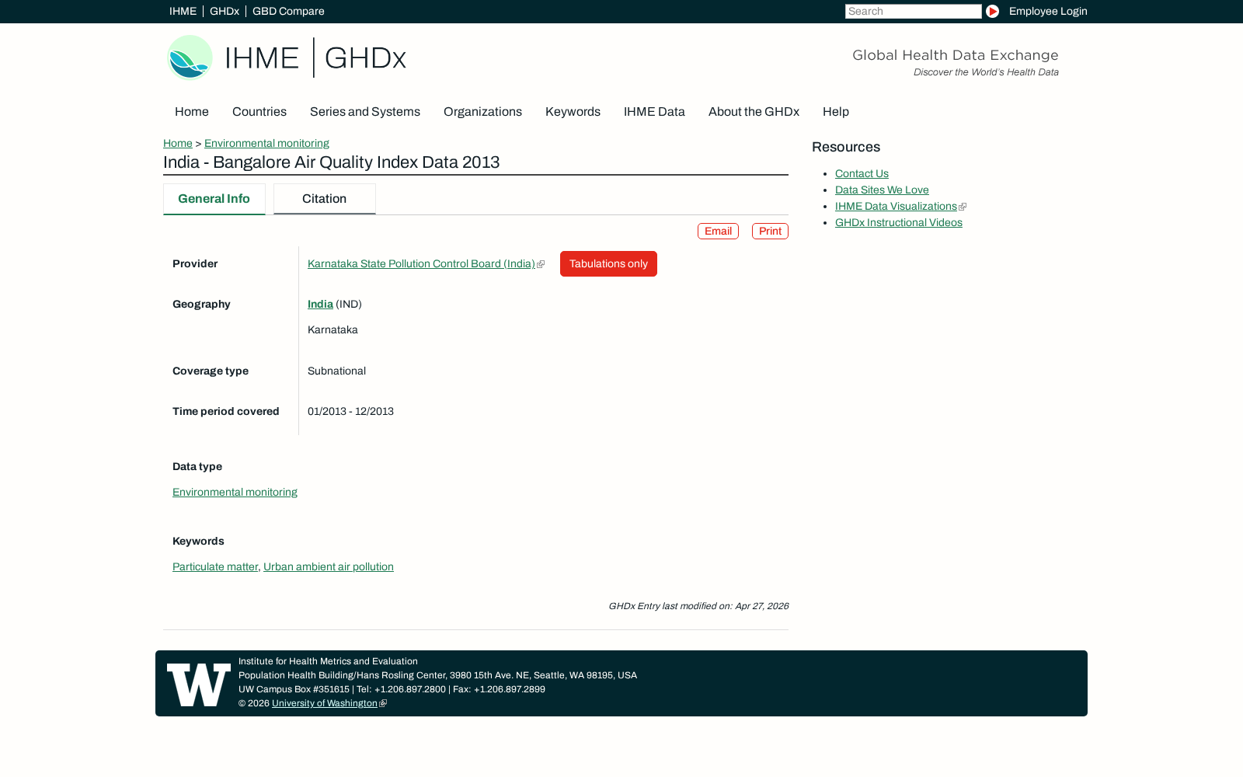This screenshot has width=1243, height=777.
Task: Click Institute for Health Metrics and Evaluation text
Action: 328,661
